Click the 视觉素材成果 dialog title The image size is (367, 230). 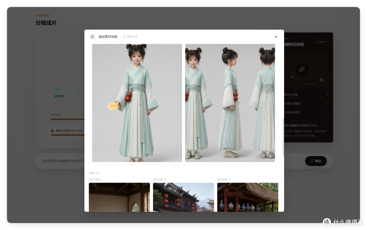[108, 37]
